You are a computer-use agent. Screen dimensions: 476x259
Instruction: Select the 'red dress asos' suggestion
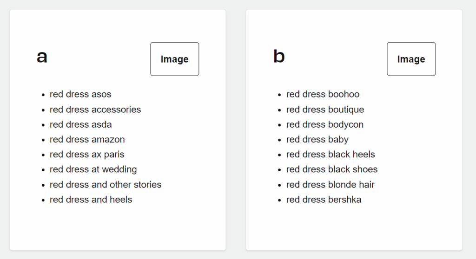[80, 94]
